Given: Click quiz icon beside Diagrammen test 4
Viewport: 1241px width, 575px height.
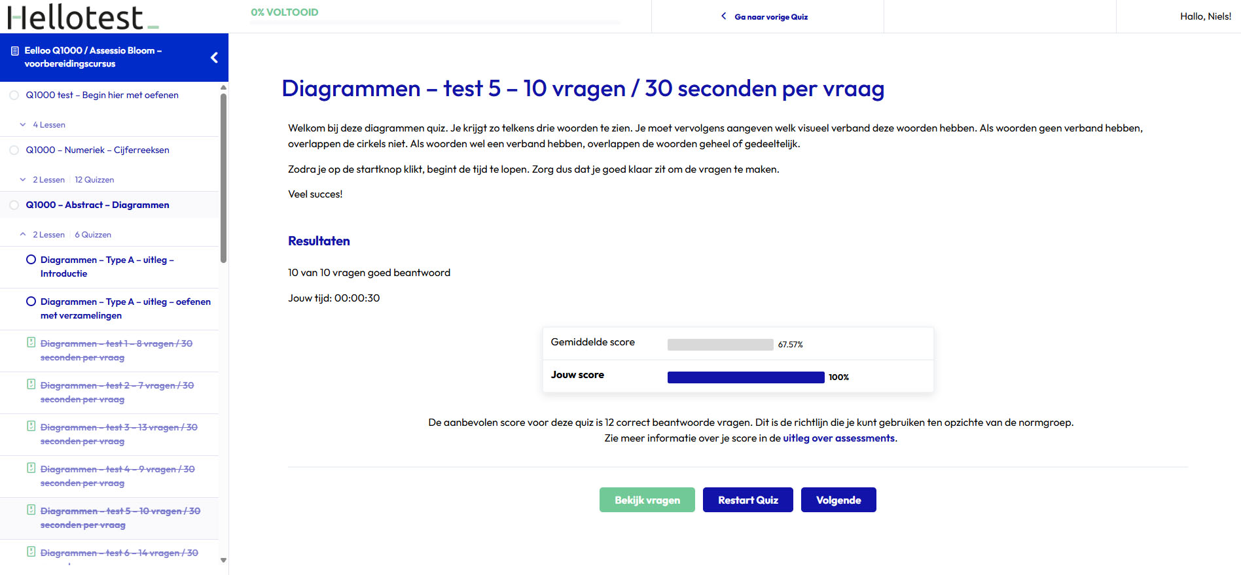Looking at the screenshot, I should pyautogui.click(x=31, y=468).
